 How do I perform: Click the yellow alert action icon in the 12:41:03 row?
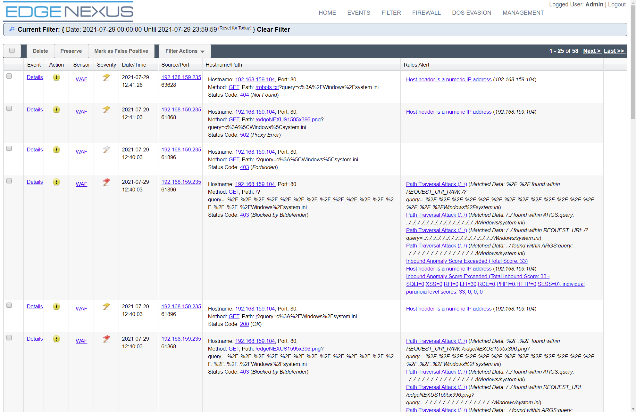tap(56, 109)
